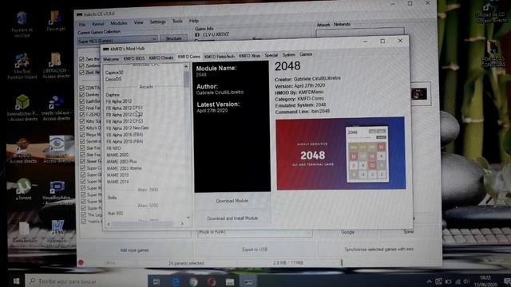Open Task View in the taskbar

pos(156,281)
